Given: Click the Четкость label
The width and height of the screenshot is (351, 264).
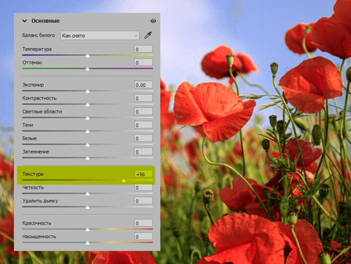Looking at the screenshot, I should coord(33,188).
